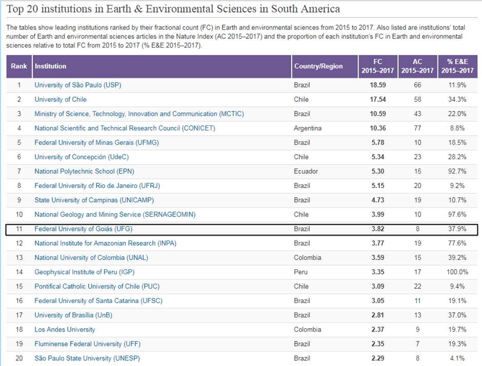Screen dimensions: 482x366
Task: Open Federal University of Minas Gerais link
Action: 96,142
